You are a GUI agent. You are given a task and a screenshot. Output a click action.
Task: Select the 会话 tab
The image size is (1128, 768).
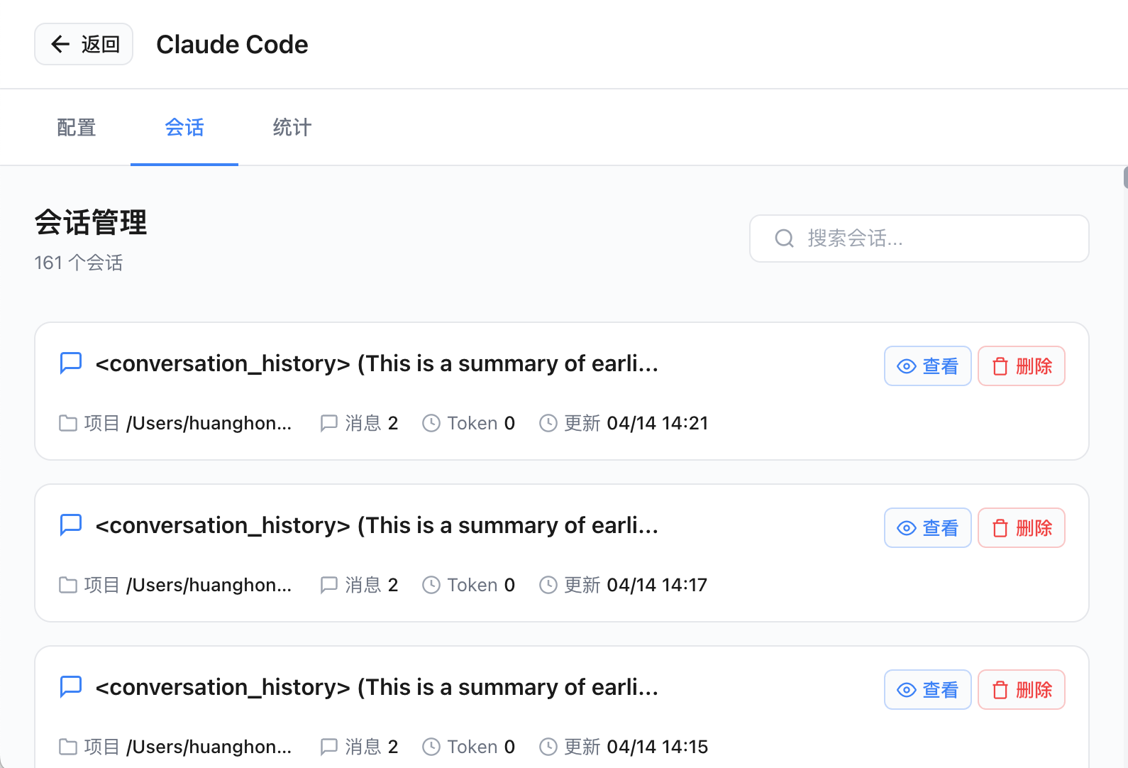point(184,128)
